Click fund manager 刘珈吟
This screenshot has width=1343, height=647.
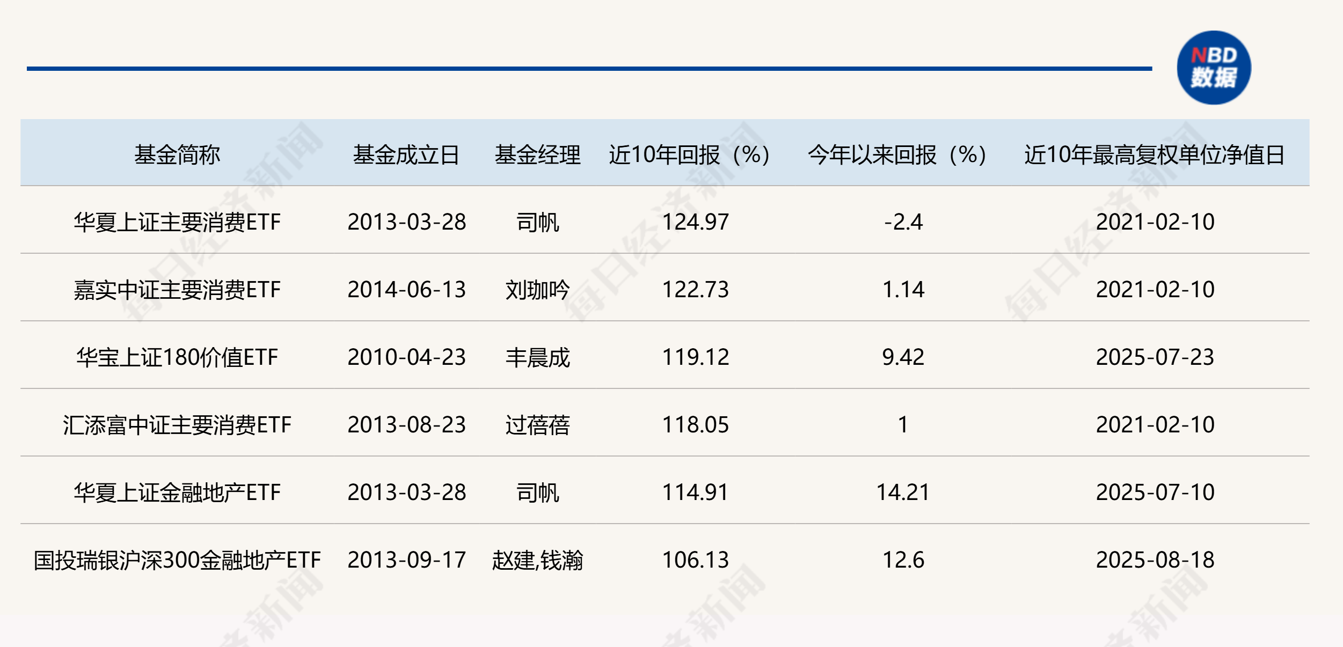pos(537,290)
